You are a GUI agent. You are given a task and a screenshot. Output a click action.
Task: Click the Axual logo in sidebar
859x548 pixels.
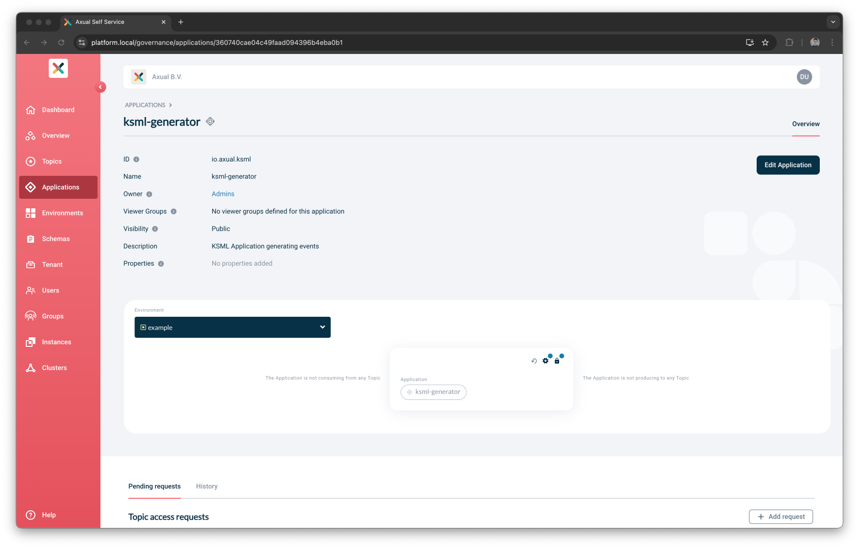[x=58, y=68]
